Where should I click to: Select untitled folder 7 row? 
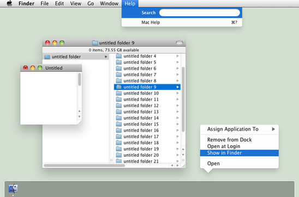[147, 75]
